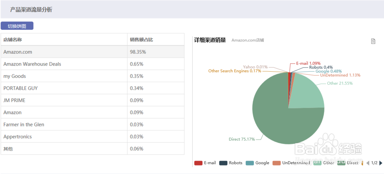Click Other Search Engines 0.17% label
Viewport: 384px width, 174px height.
point(235,71)
